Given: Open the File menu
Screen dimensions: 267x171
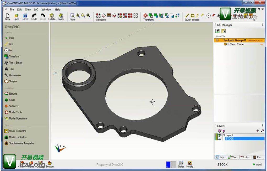Looking at the screenshot, I should click(x=12, y=9).
